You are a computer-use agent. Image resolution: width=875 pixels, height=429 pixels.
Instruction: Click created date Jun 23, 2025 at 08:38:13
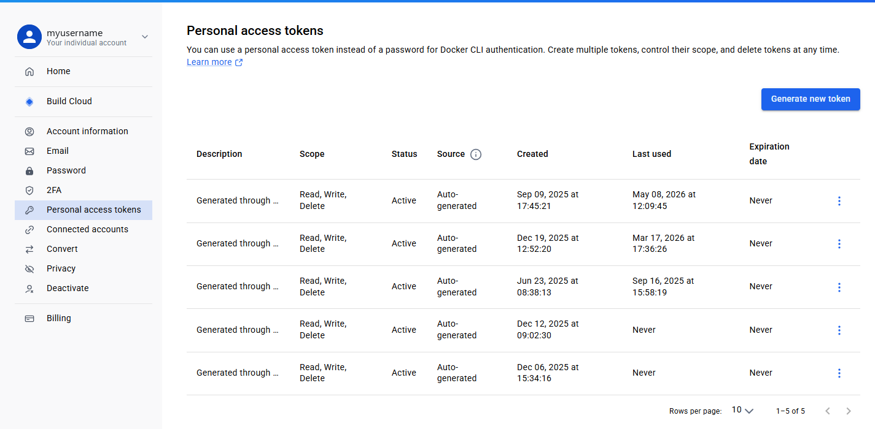click(x=548, y=287)
